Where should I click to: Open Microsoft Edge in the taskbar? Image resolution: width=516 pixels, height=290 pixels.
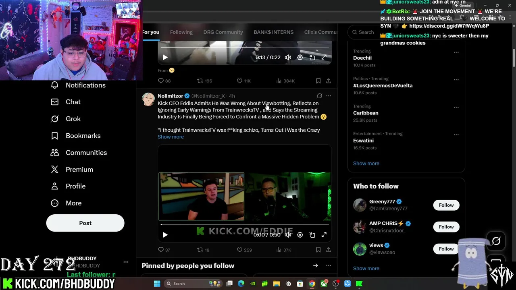tap(241, 284)
